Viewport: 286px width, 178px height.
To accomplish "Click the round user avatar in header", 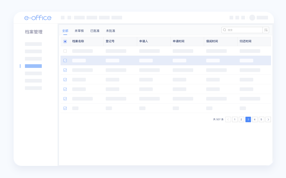I will 252,18.
